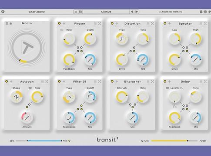The width and height of the screenshot is (211, 156).
Task: Open the Phaser module menu icon
Action: click(95, 23)
